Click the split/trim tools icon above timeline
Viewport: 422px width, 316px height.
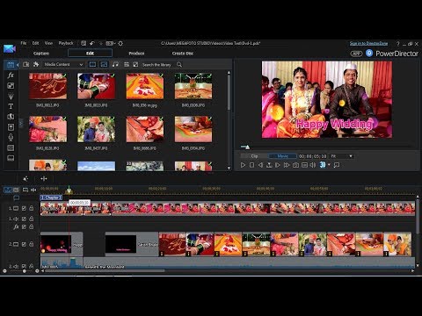point(44,178)
